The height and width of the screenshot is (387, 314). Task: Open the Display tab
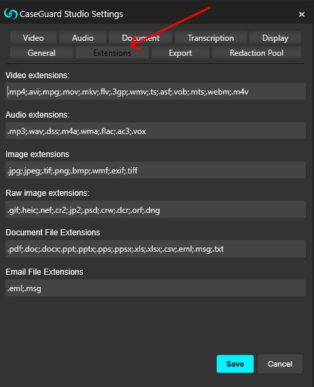pyautogui.click(x=275, y=38)
